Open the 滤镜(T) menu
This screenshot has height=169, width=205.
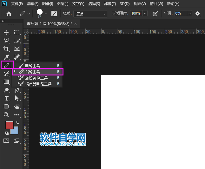110,4
